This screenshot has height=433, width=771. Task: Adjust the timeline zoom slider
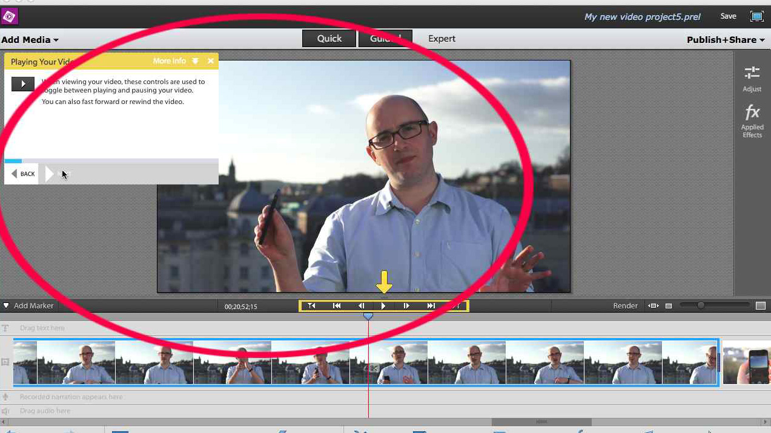701,305
